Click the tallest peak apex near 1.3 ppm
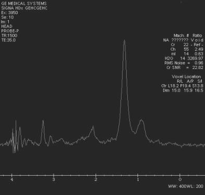The width and height of the screenshot is (205, 195). click(x=124, y=40)
